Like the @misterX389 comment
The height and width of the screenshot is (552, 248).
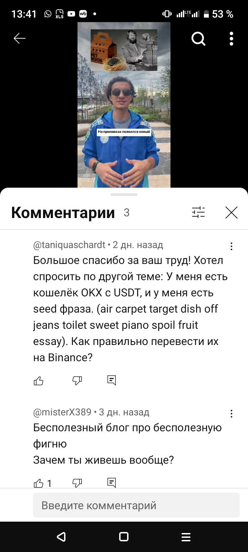(39, 483)
